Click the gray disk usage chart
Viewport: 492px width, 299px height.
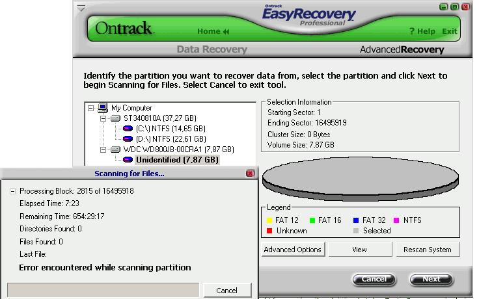click(x=361, y=179)
